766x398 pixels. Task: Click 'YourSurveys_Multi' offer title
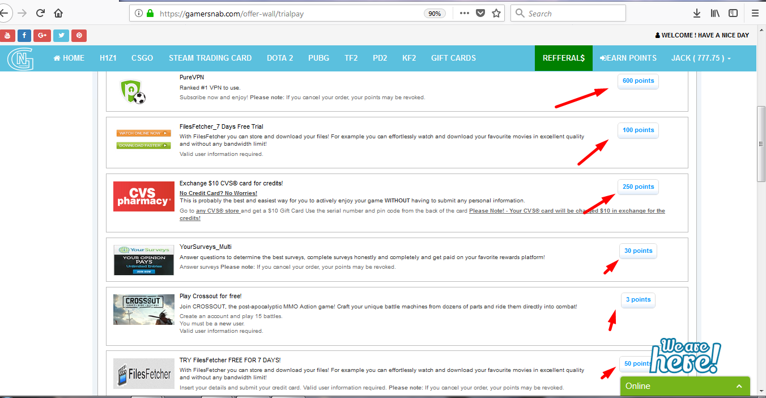pos(206,247)
